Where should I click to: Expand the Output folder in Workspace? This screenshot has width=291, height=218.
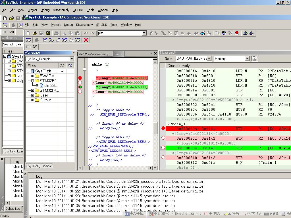pos(32,100)
